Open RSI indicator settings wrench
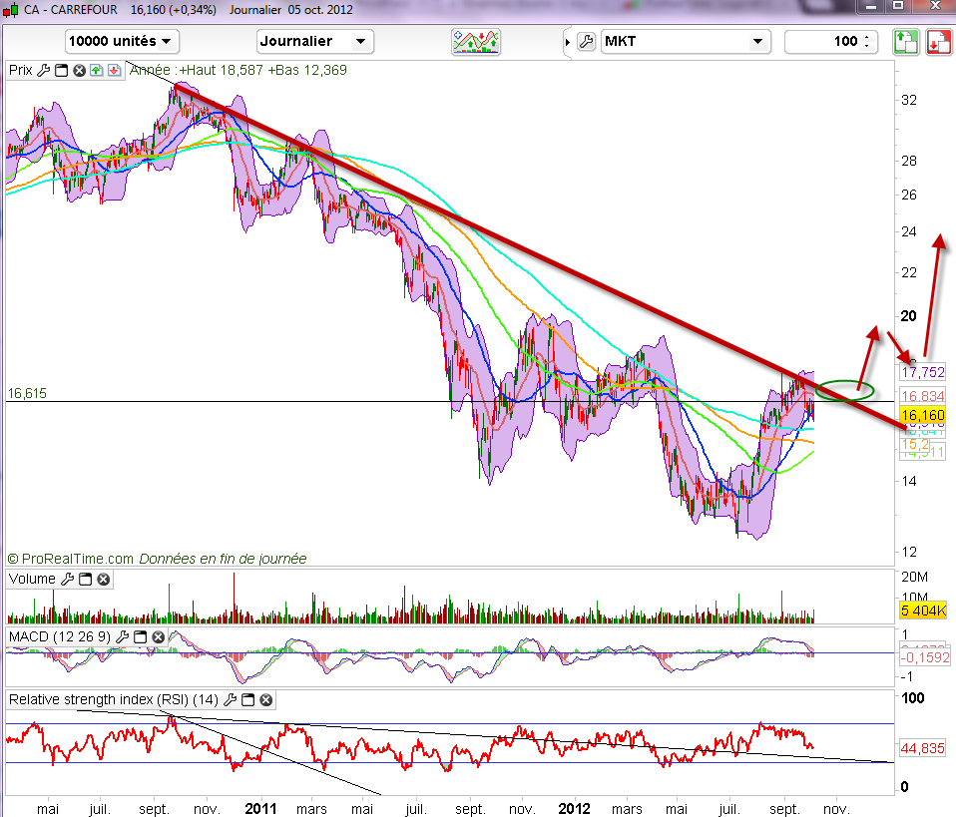Viewport: 956px width, 817px height. pyautogui.click(x=233, y=700)
